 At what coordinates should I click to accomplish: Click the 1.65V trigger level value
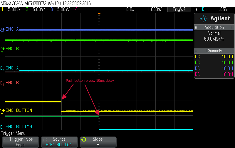pos(222,9)
